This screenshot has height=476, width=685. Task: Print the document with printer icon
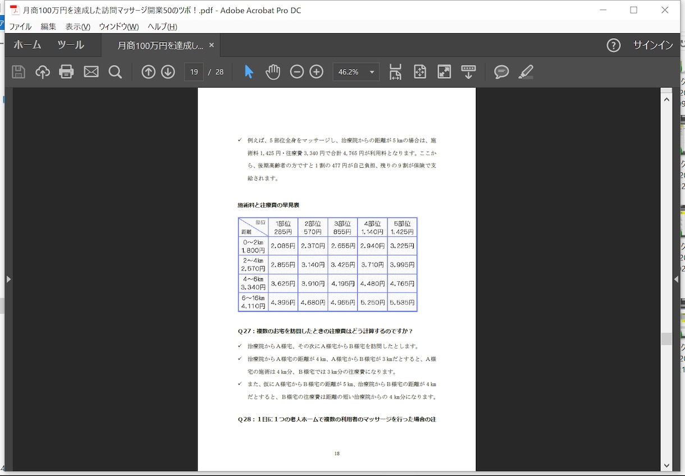tap(66, 72)
